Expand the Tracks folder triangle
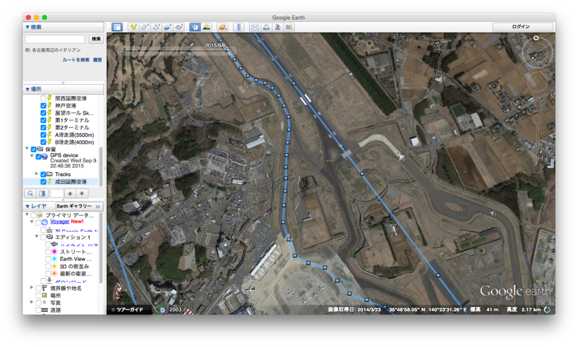 (x=37, y=174)
